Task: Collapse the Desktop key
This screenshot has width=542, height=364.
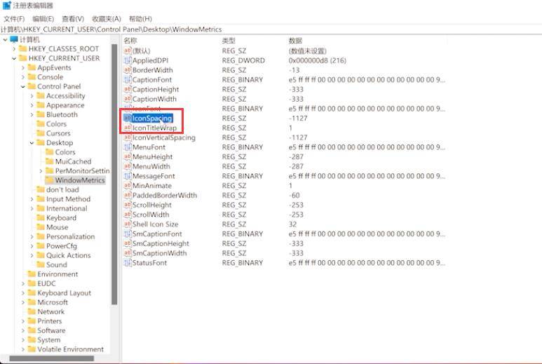Action: click(32, 143)
